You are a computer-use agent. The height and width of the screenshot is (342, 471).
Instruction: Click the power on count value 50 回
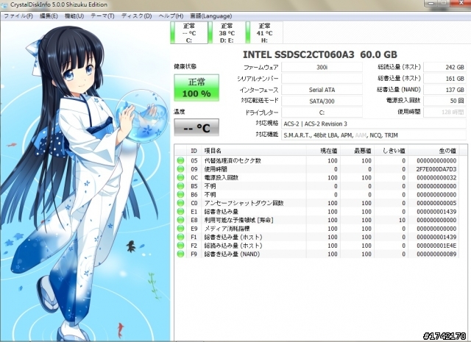(x=445, y=101)
